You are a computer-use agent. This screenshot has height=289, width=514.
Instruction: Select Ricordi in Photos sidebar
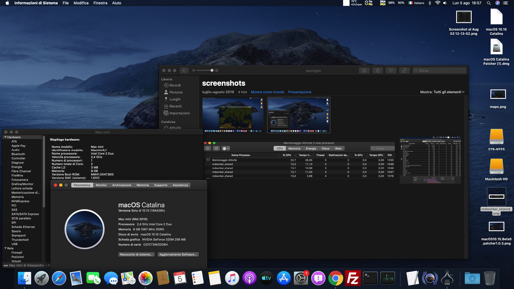(175, 85)
